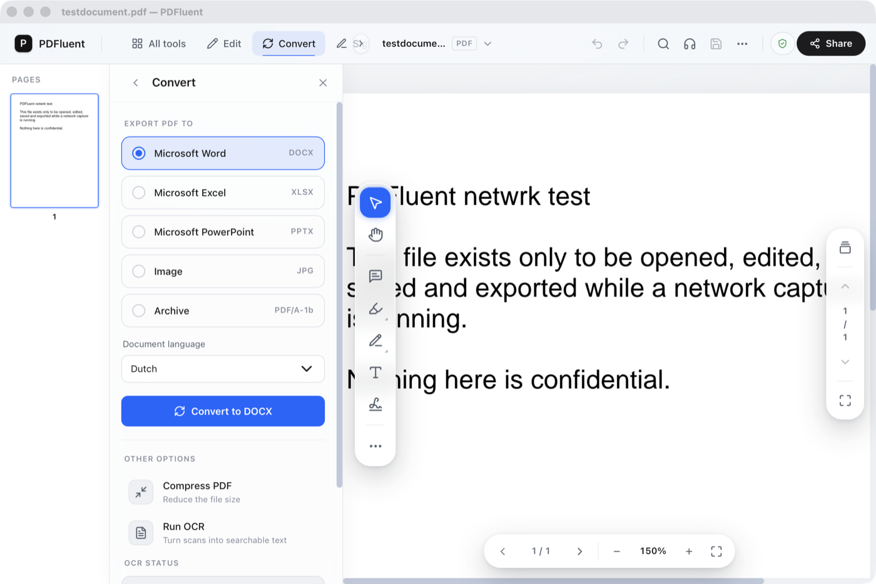The height and width of the screenshot is (584, 876).
Task: Click the headphones read-aloud icon
Action: (690, 44)
